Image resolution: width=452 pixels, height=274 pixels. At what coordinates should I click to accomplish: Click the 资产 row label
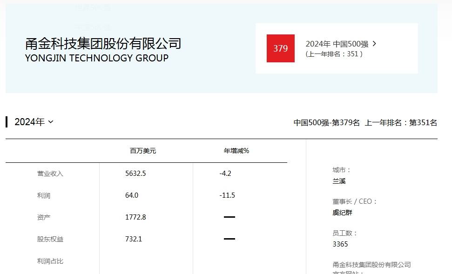click(x=44, y=217)
